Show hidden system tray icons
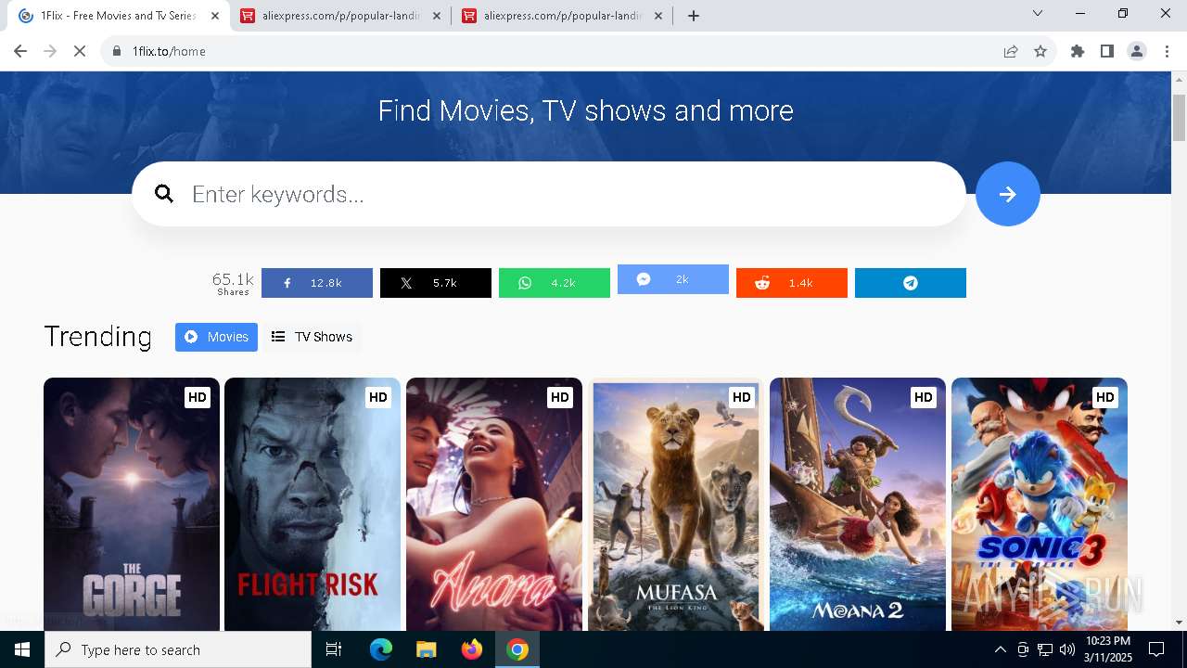Image resolution: width=1187 pixels, height=668 pixels. coord(1000,649)
